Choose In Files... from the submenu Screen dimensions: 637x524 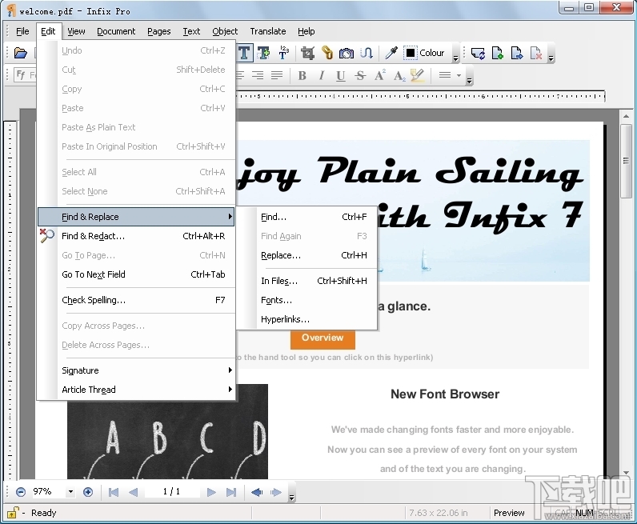point(307,281)
